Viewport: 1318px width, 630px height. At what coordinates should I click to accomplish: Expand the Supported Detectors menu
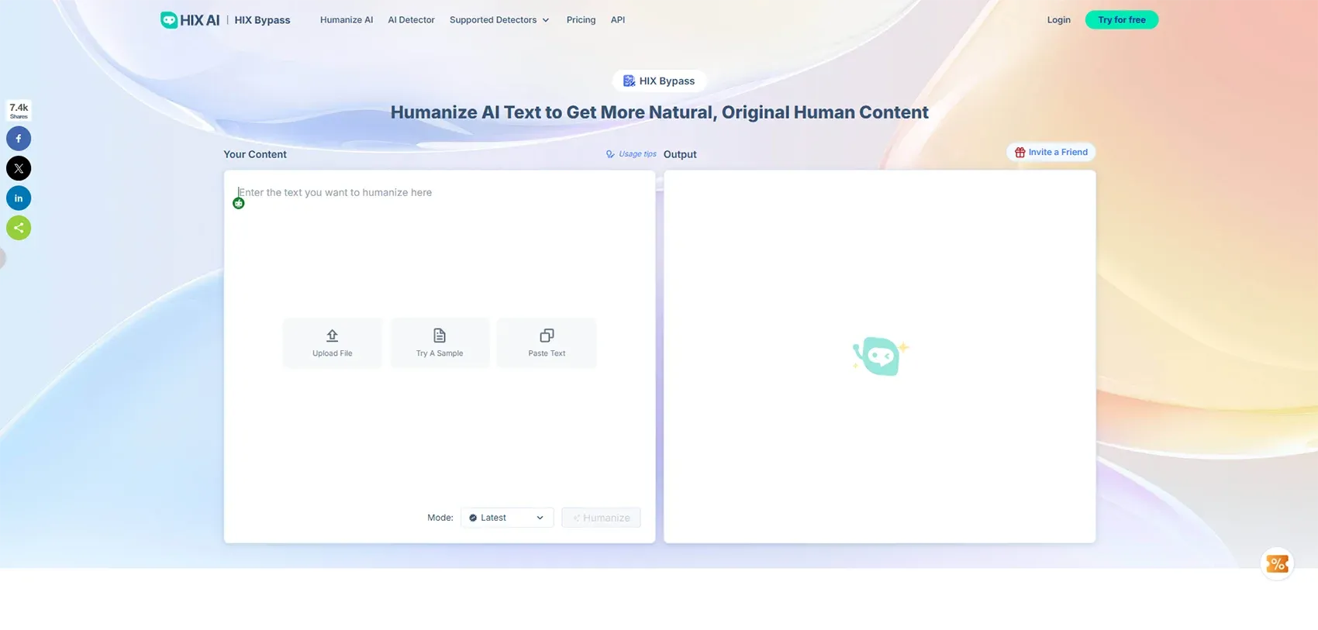coord(499,20)
